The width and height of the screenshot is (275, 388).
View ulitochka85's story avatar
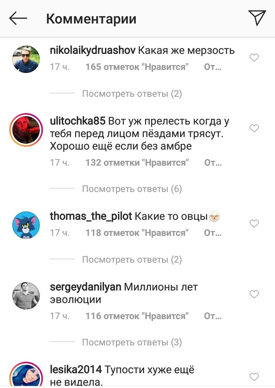point(26,130)
